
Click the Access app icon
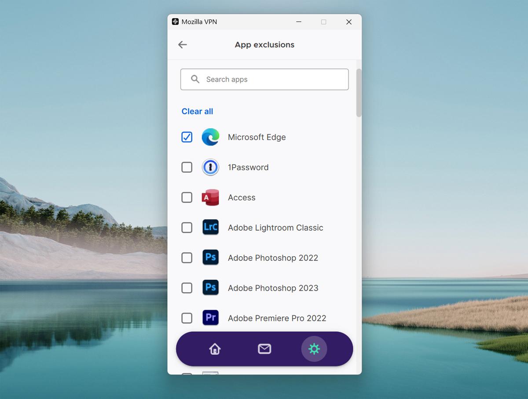(x=210, y=198)
